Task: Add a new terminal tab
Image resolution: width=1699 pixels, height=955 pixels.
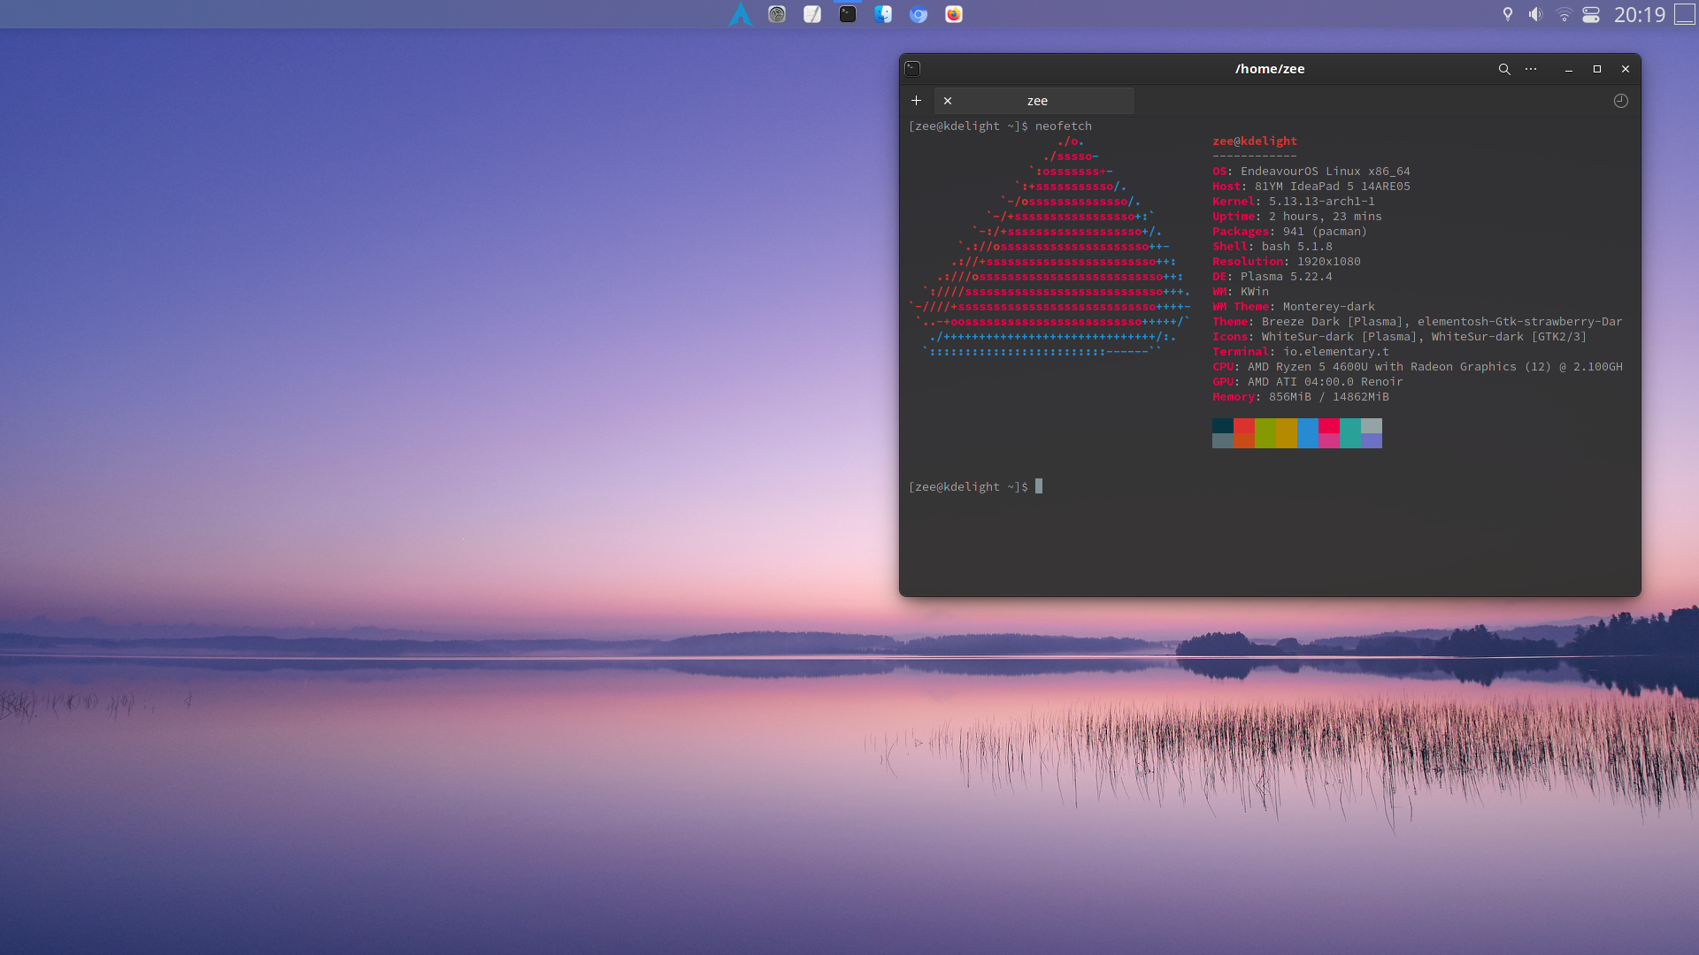Action: [917, 101]
